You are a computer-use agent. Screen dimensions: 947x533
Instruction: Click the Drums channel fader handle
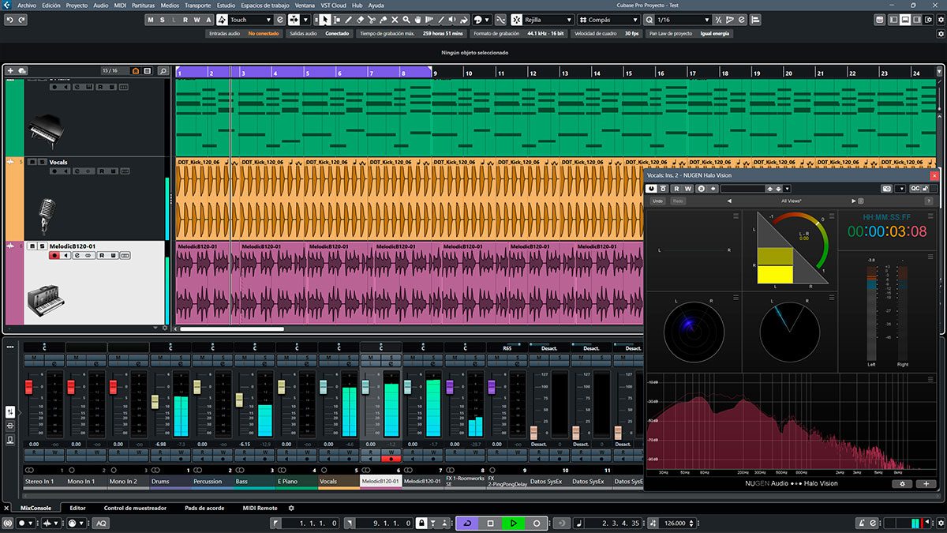pos(155,401)
